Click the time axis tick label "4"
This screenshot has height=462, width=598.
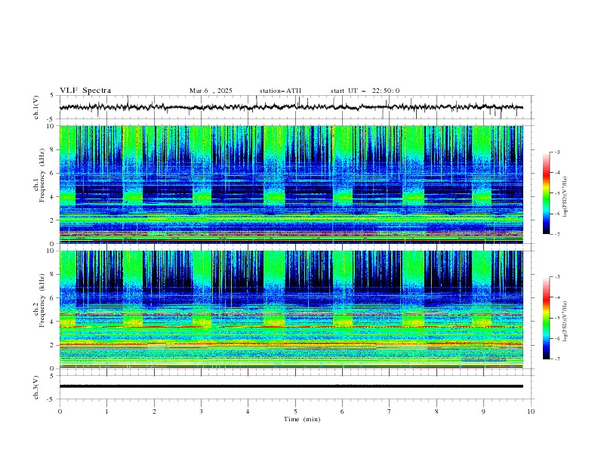(248, 411)
